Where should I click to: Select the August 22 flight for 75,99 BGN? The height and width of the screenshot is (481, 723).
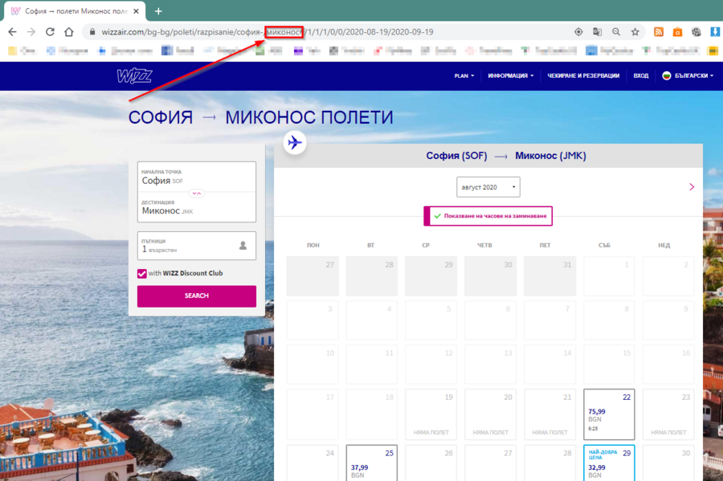(609, 414)
